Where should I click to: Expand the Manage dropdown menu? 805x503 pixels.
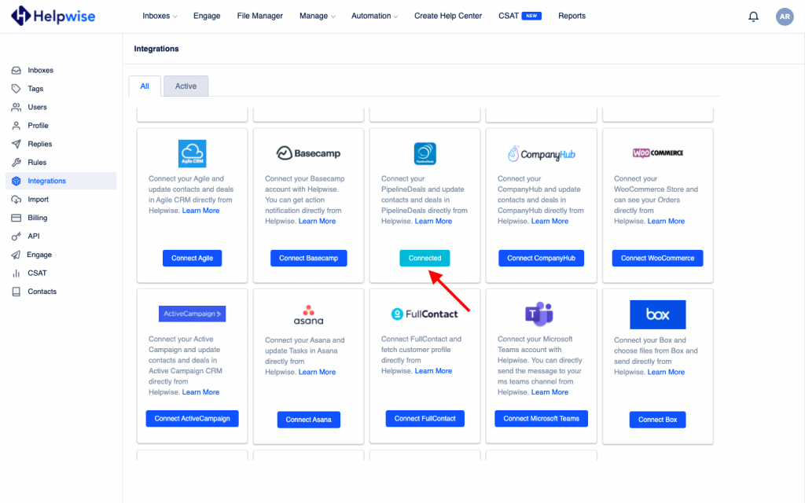coord(318,16)
